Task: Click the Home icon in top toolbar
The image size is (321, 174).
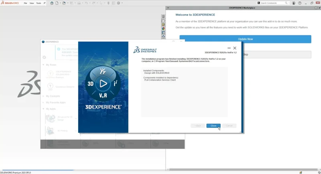Action: point(52,3)
